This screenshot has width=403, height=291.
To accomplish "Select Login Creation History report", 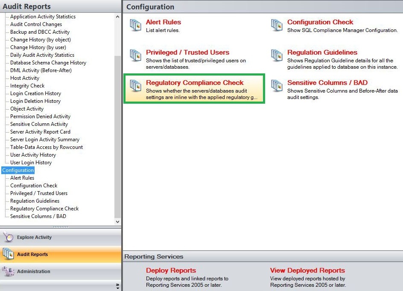I will pyautogui.click(x=35, y=93).
